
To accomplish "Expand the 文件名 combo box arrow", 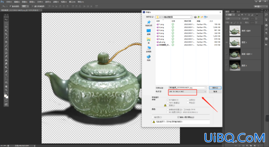I will coord(205,88).
